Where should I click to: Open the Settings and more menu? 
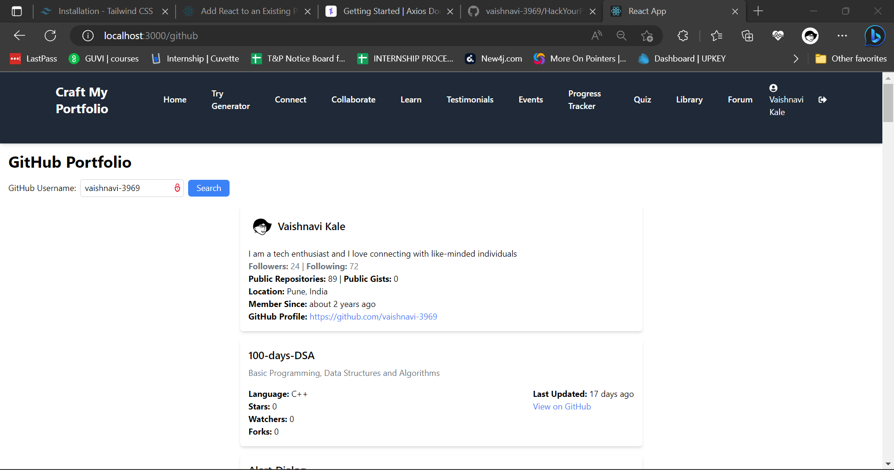tap(843, 35)
